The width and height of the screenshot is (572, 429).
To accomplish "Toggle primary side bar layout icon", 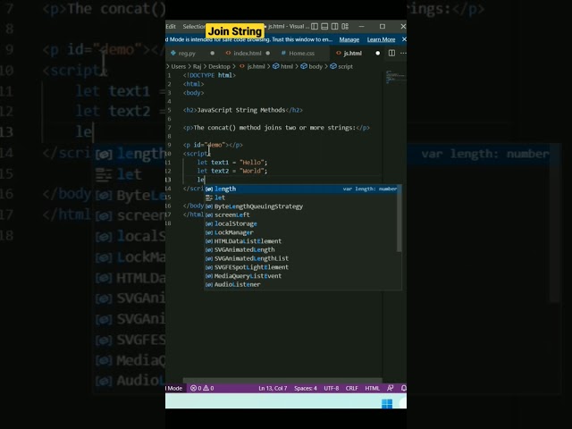I will (x=315, y=26).
